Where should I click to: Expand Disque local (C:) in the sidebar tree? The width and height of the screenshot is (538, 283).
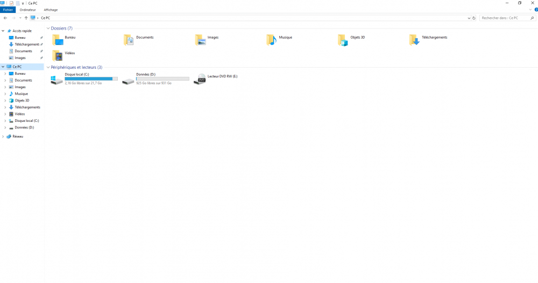click(5, 121)
